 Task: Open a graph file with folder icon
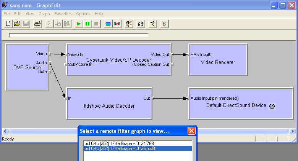click(x=17, y=24)
